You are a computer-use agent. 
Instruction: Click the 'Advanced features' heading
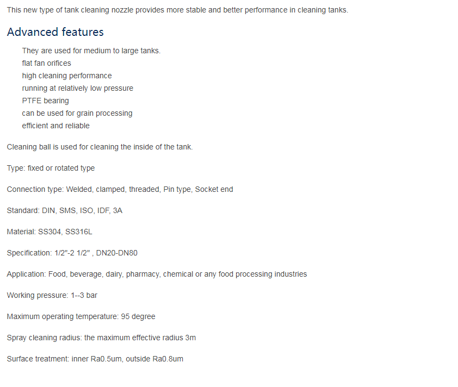pos(55,32)
